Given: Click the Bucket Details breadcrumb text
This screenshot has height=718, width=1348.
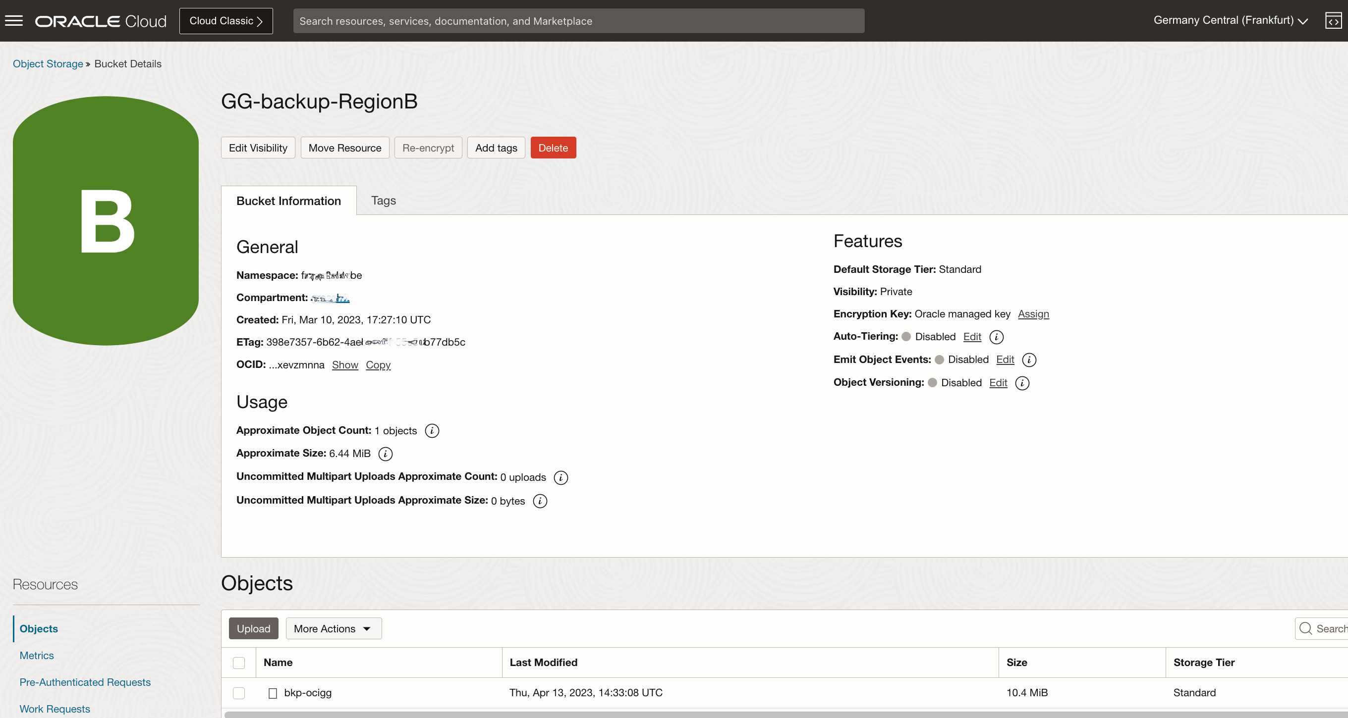Looking at the screenshot, I should click(x=128, y=64).
